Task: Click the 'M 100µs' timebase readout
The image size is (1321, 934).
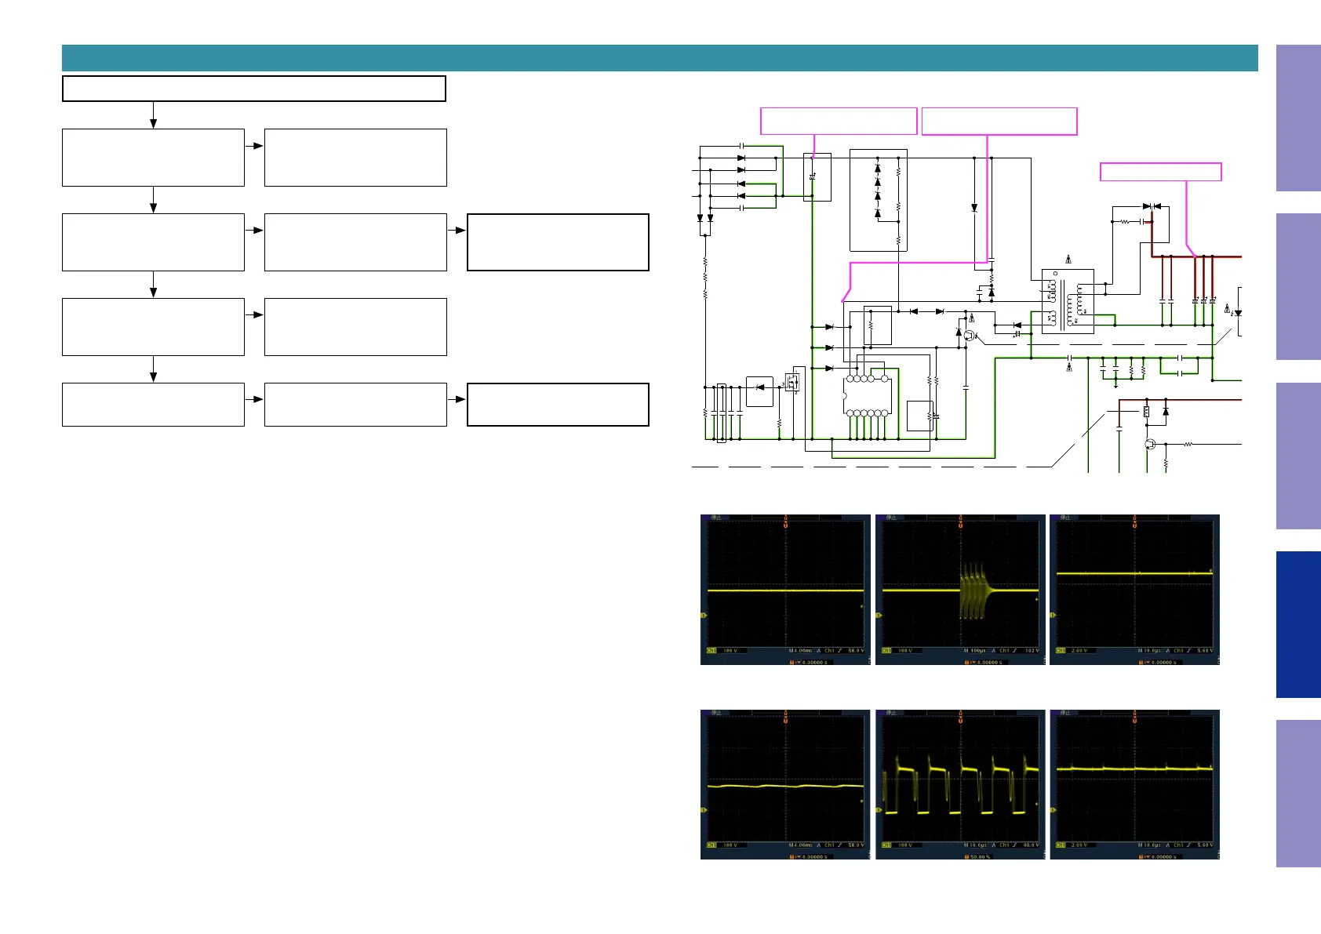Action: click(x=975, y=651)
